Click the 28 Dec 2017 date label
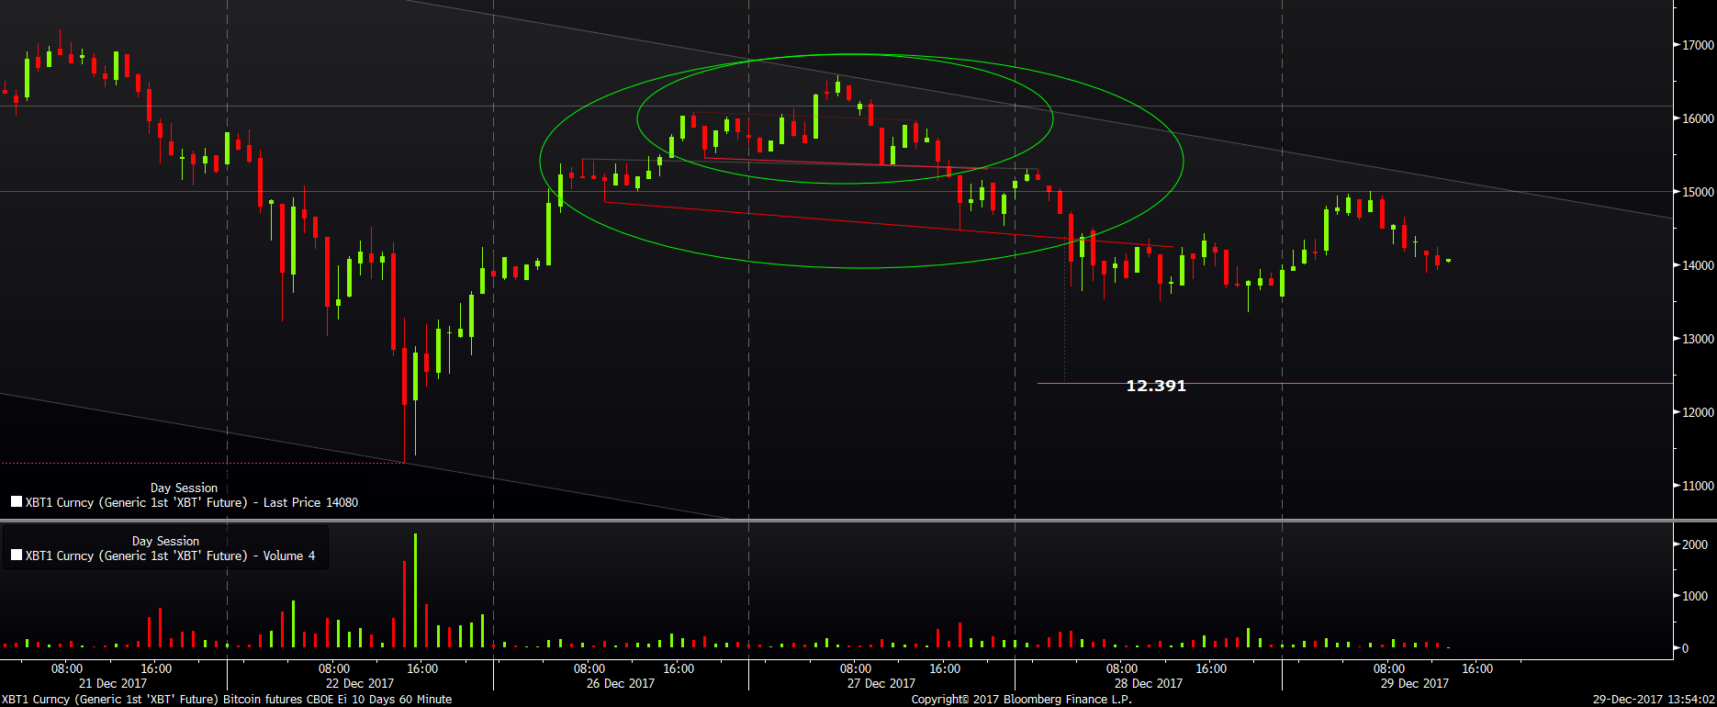This screenshot has height=707, width=1717. [1148, 683]
